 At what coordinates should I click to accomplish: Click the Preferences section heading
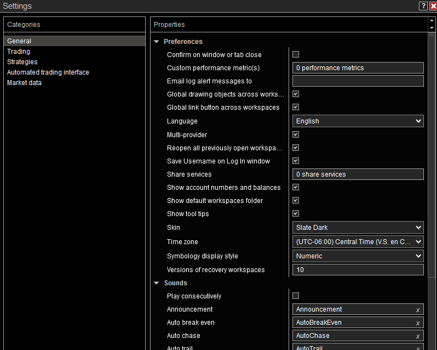183,42
